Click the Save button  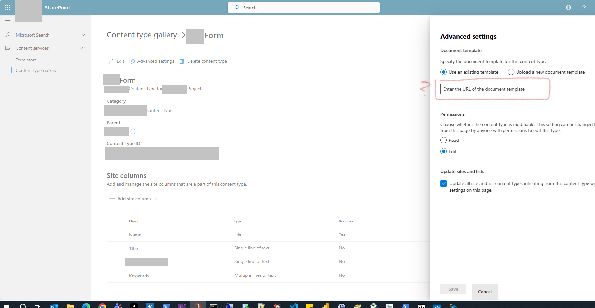tap(453, 289)
